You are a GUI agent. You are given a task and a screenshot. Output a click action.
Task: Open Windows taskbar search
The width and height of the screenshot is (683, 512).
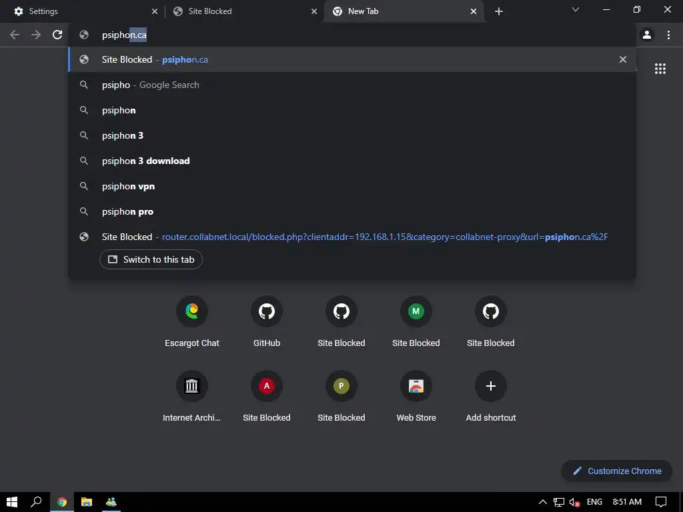pos(36,502)
